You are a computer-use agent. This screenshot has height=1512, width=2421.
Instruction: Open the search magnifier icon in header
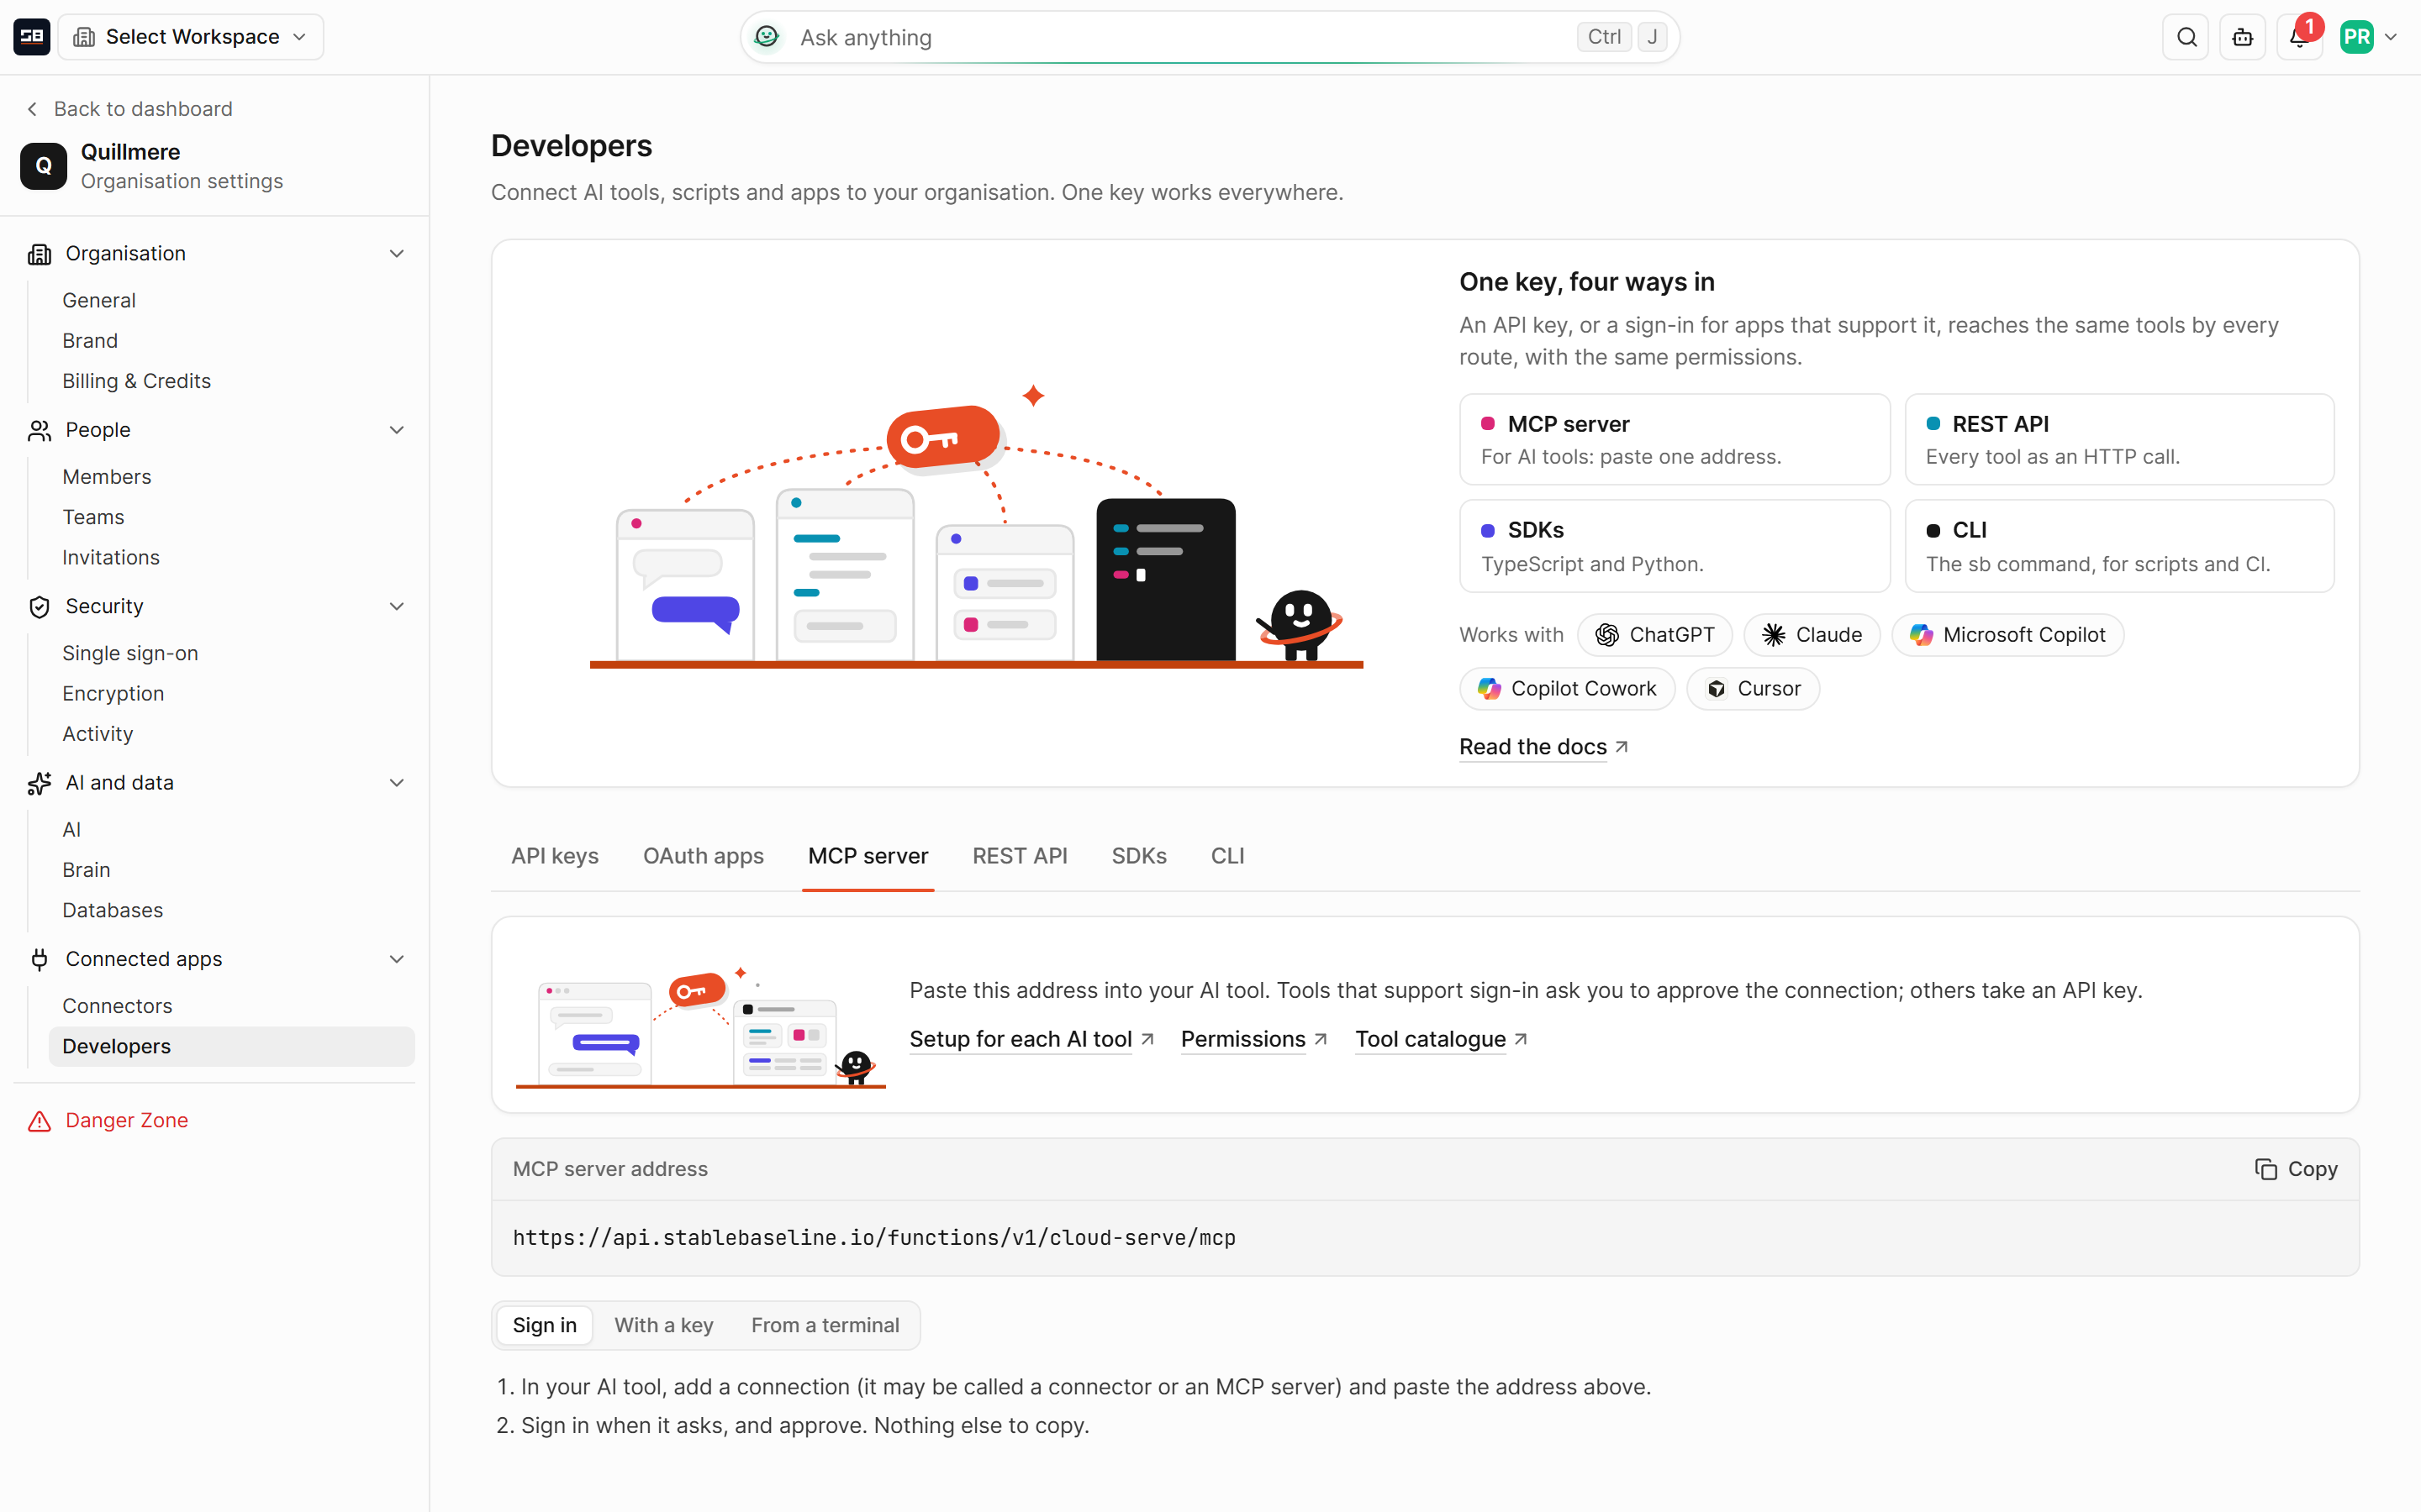(2186, 37)
